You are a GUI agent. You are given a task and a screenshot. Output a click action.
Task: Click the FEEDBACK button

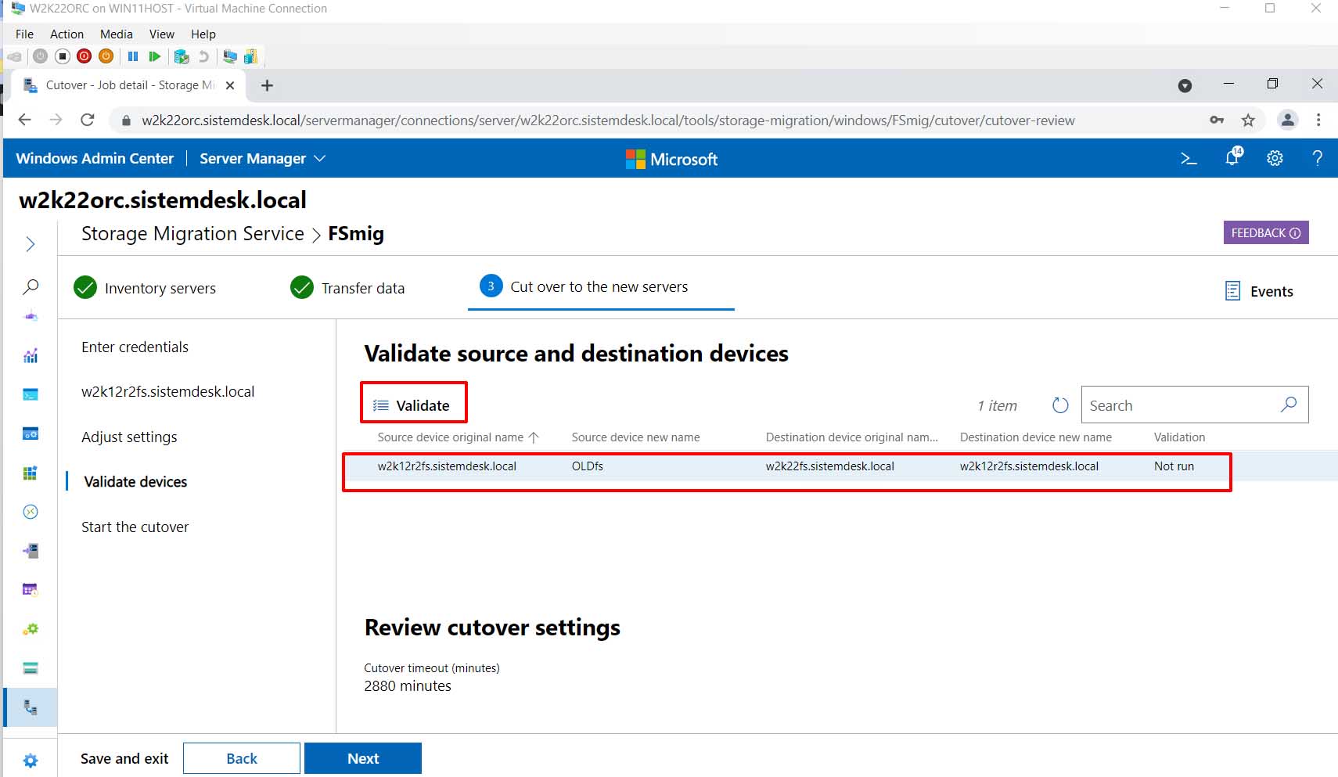[1266, 232]
